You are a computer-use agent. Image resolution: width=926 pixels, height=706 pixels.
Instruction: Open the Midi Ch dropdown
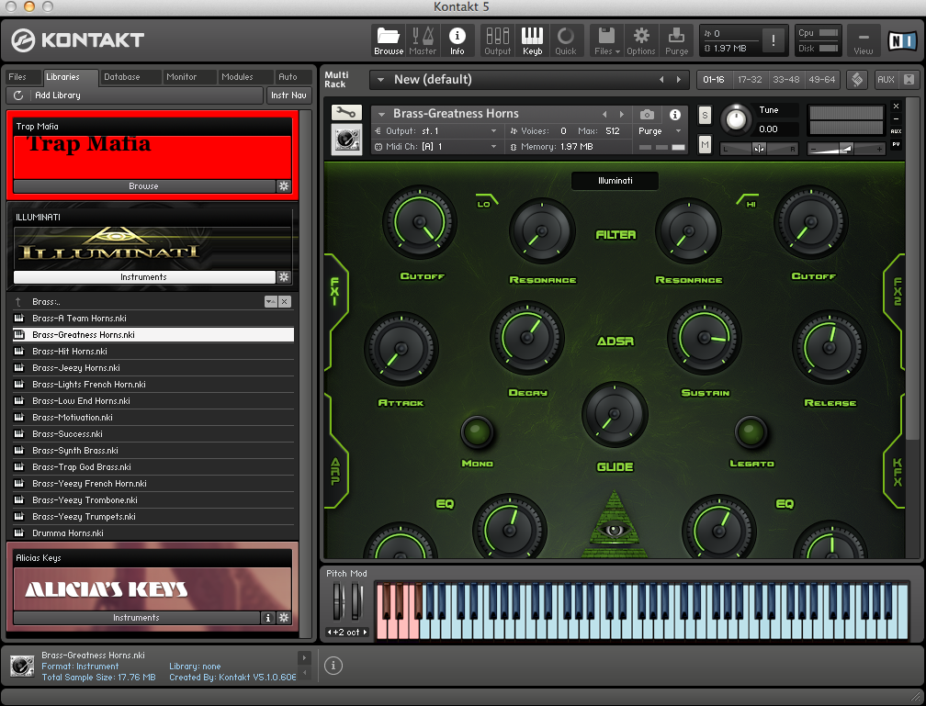pos(493,146)
